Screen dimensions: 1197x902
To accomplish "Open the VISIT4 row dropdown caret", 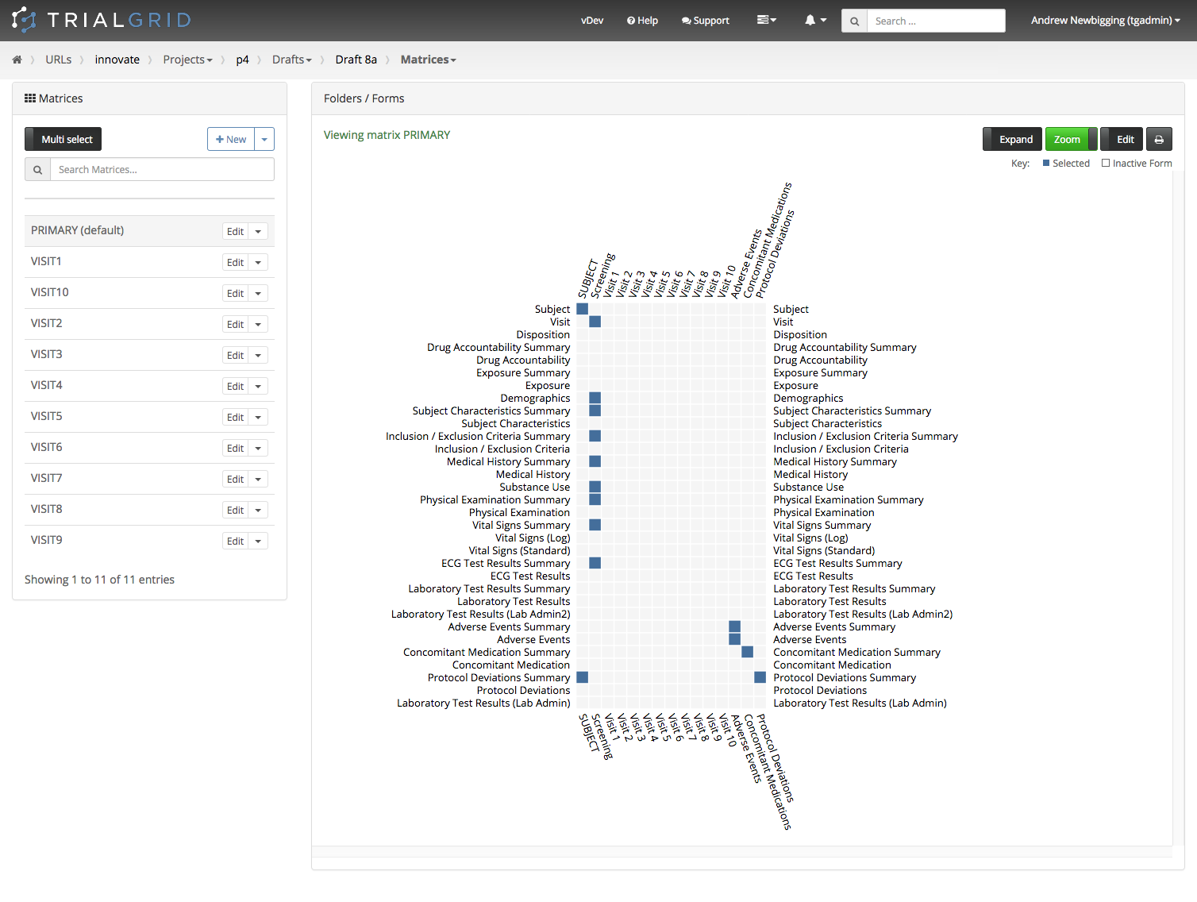I will tap(258, 386).
